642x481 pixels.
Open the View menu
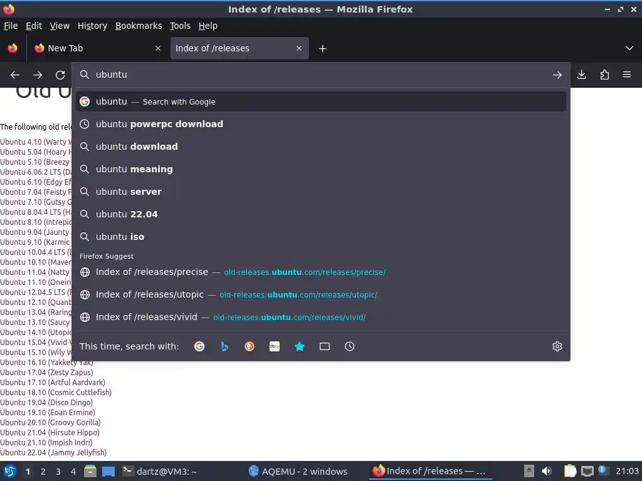(60, 26)
